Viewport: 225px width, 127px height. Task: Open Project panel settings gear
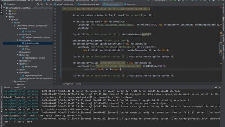click(x=47, y=4)
